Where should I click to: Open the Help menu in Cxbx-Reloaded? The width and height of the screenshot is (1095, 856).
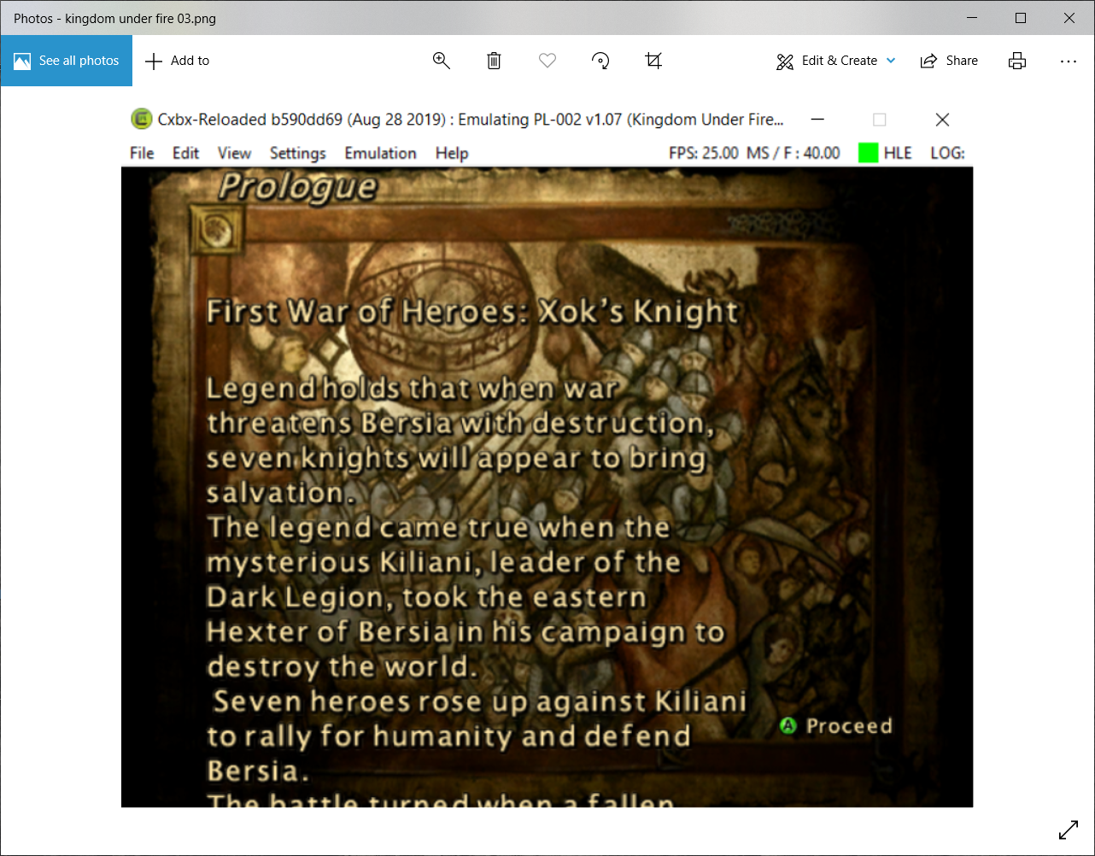click(x=452, y=154)
